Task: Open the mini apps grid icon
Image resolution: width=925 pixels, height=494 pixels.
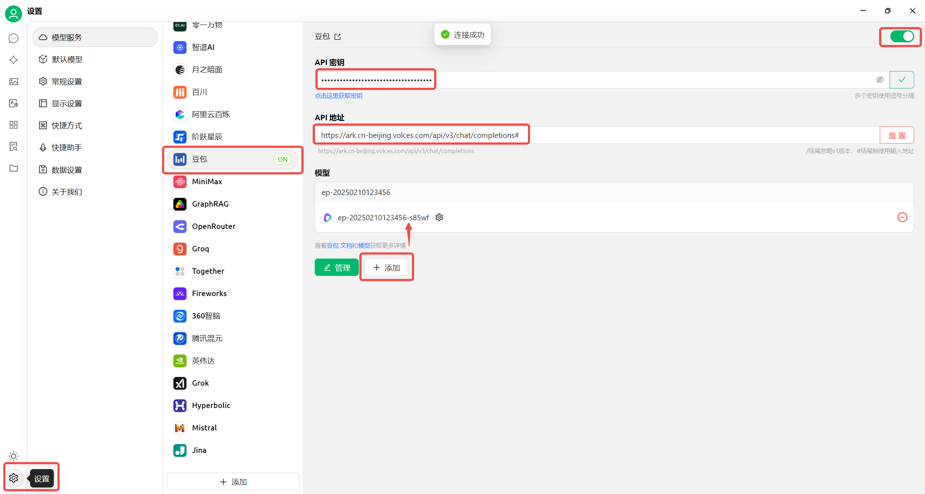Action: point(13,125)
